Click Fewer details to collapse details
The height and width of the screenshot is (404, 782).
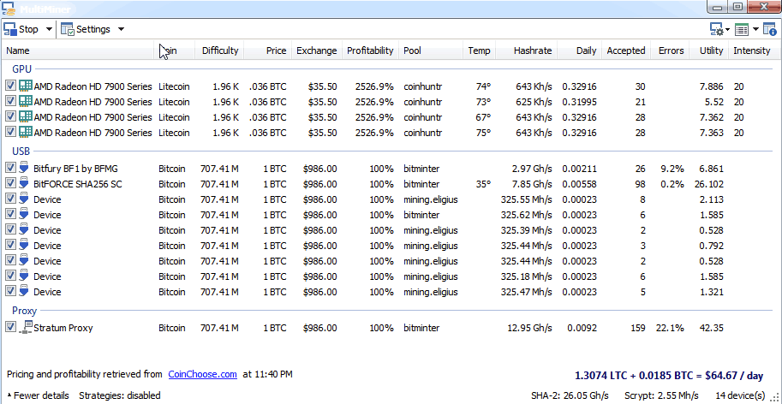pos(38,395)
